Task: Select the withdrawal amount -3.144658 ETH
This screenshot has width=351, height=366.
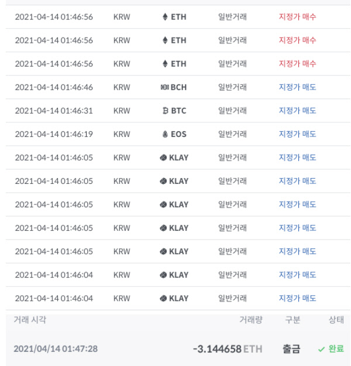Action: coord(227,349)
